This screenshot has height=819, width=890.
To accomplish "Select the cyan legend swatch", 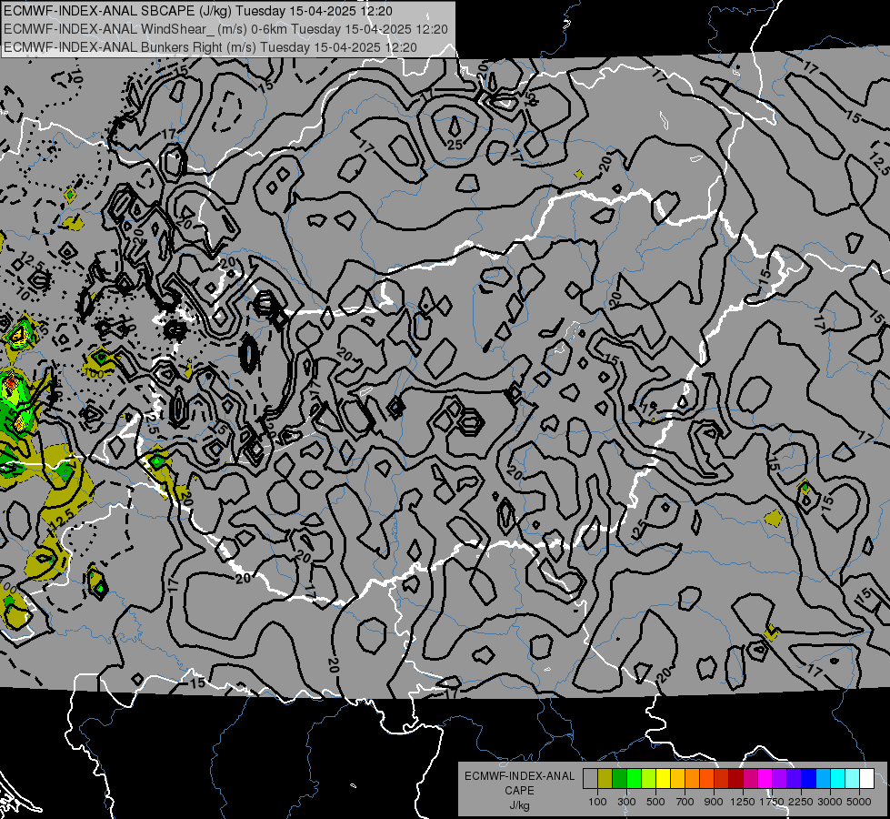I will (x=838, y=779).
